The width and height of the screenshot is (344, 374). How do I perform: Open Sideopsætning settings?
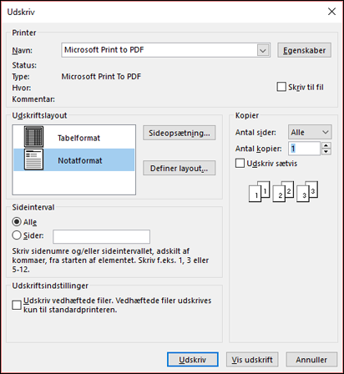click(180, 133)
